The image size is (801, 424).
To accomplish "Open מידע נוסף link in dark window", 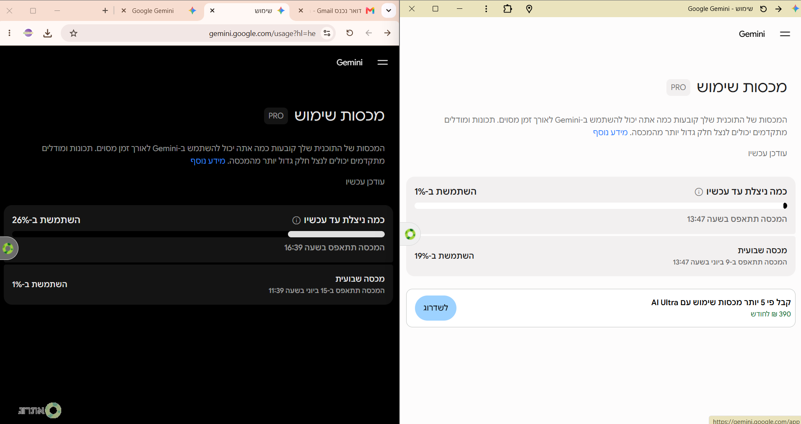I will (x=208, y=161).
